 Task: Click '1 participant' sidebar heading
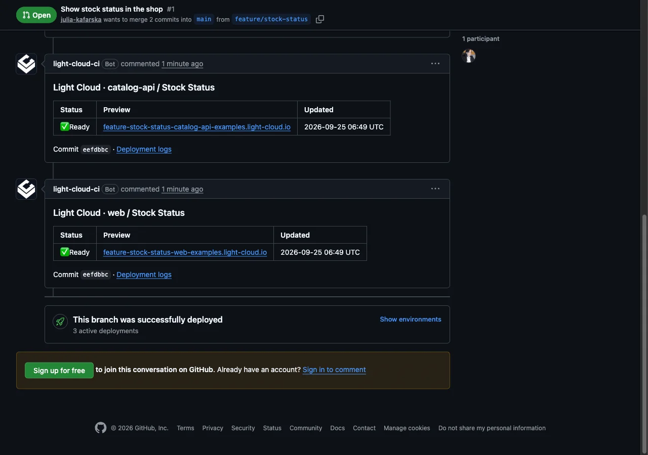tap(481, 39)
